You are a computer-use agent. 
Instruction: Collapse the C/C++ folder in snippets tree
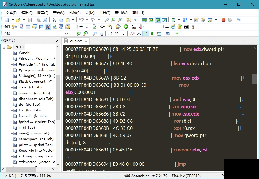(x=4, y=47)
